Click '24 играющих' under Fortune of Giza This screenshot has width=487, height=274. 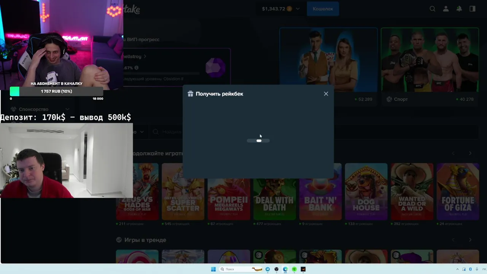[451, 224]
